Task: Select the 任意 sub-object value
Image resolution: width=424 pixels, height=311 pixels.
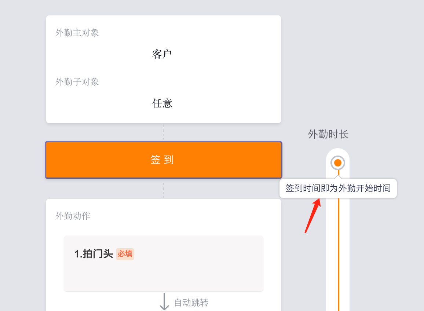Action: (162, 103)
